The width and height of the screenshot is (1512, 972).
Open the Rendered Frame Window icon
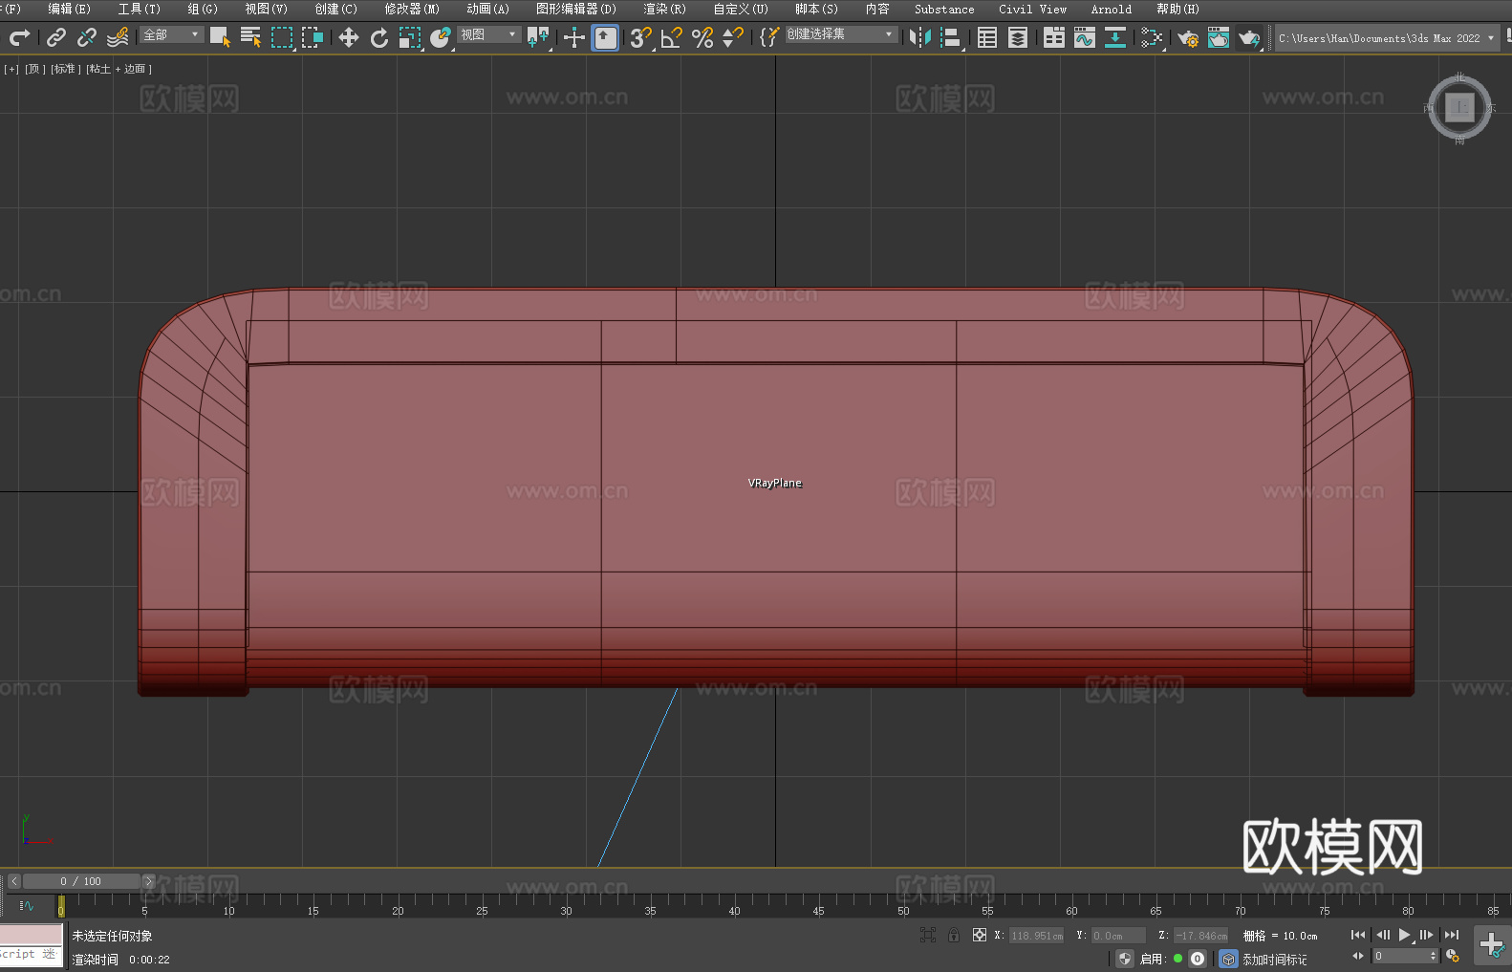(1219, 37)
